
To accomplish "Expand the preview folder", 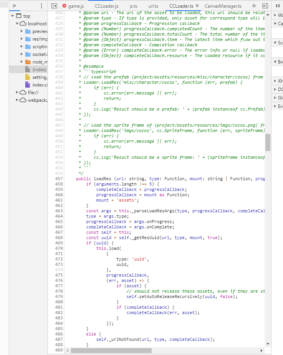I will (21, 31).
